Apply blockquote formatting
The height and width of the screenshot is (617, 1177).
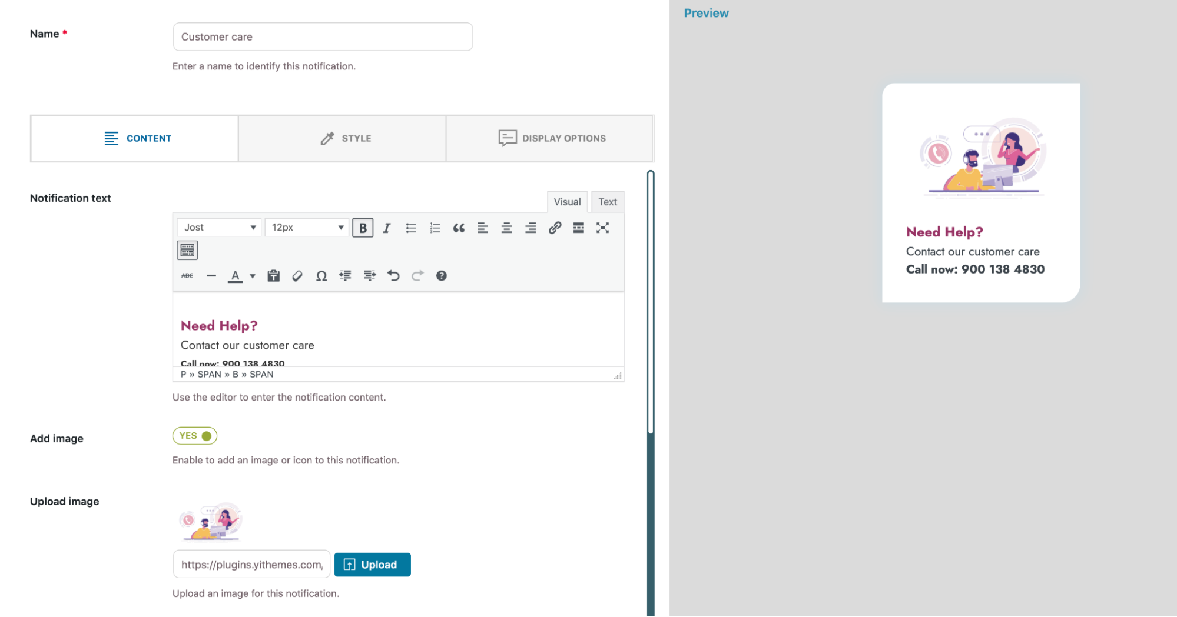(x=459, y=228)
